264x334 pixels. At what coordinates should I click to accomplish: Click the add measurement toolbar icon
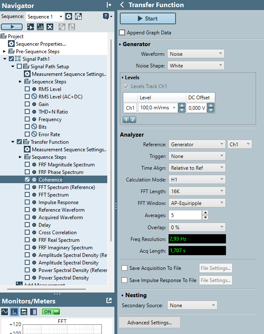pos(40,27)
